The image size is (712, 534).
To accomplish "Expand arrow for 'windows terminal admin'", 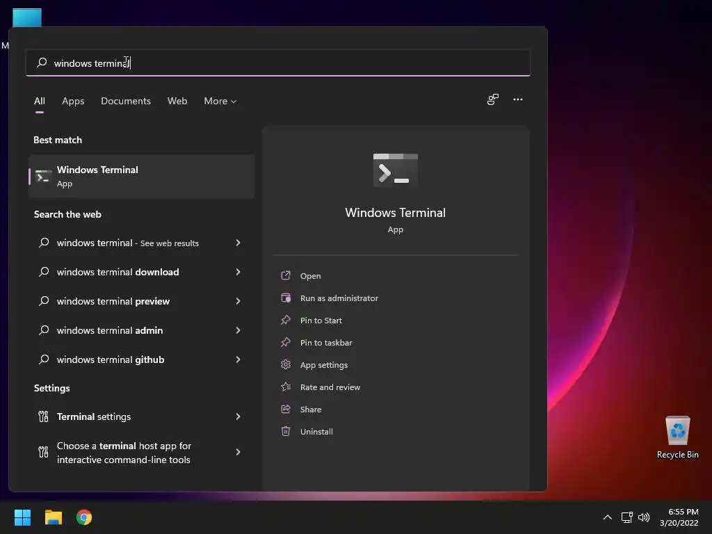I will 238,330.
